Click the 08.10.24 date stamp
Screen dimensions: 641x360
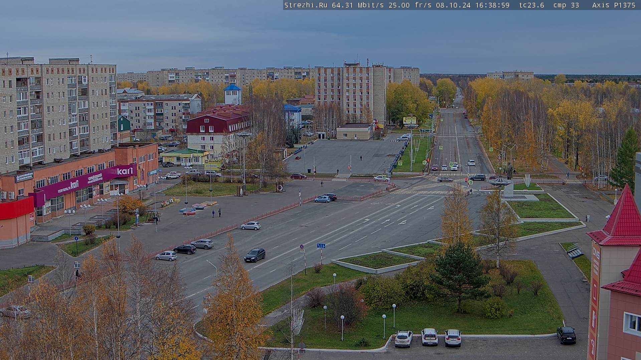453,5
